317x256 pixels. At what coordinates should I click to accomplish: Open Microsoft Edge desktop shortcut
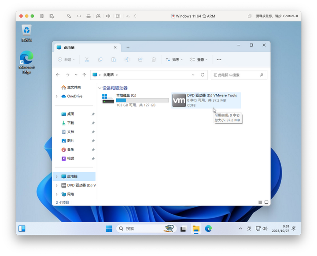(26, 62)
